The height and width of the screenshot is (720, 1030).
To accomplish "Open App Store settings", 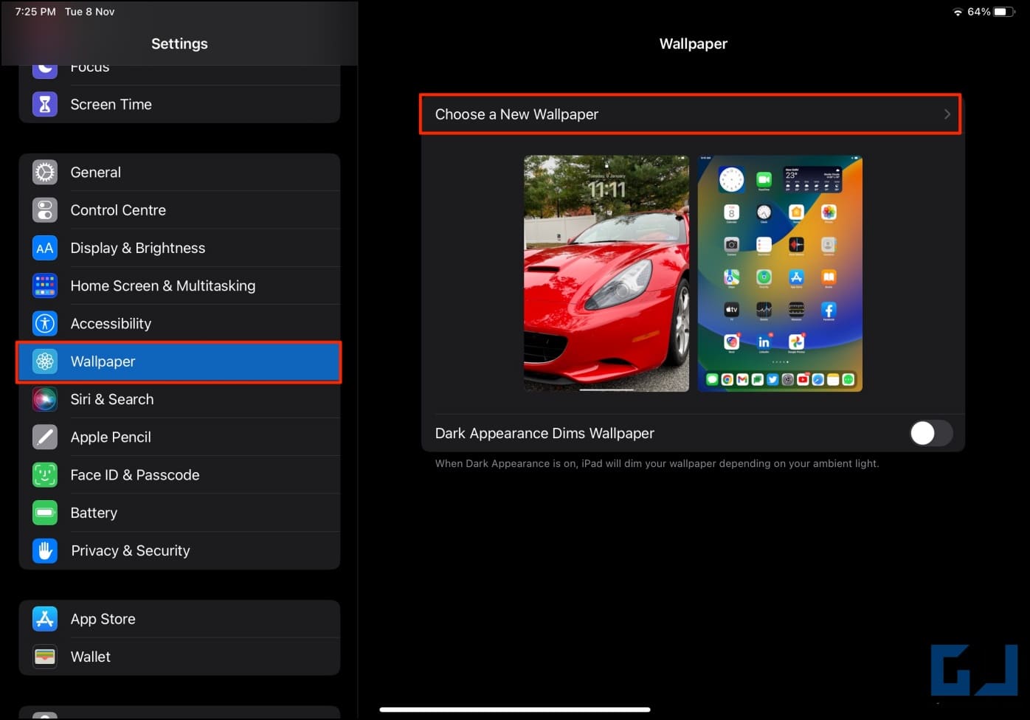I will (x=179, y=619).
